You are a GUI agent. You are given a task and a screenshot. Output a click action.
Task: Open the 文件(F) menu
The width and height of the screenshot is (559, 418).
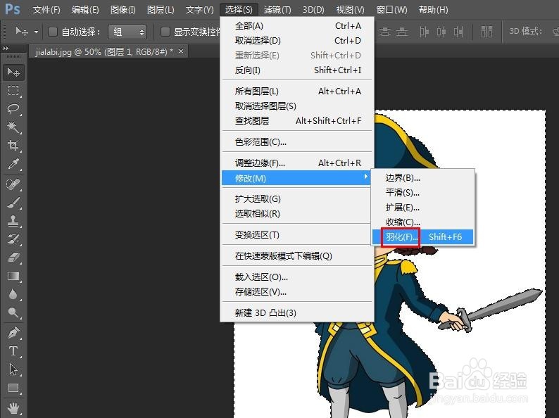click(46, 10)
